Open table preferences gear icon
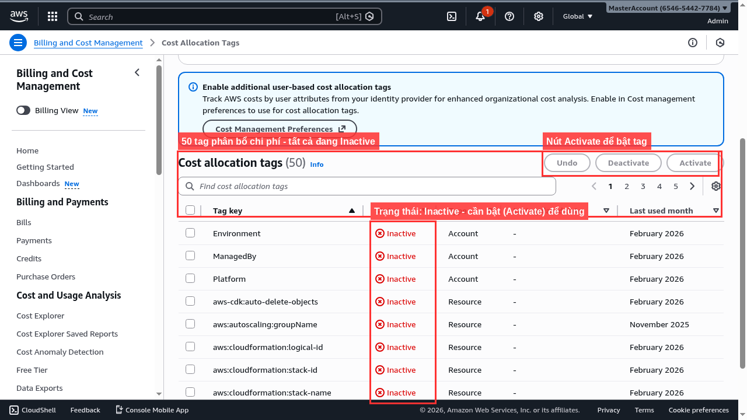This screenshot has height=420, width=747. coord(716,186)
